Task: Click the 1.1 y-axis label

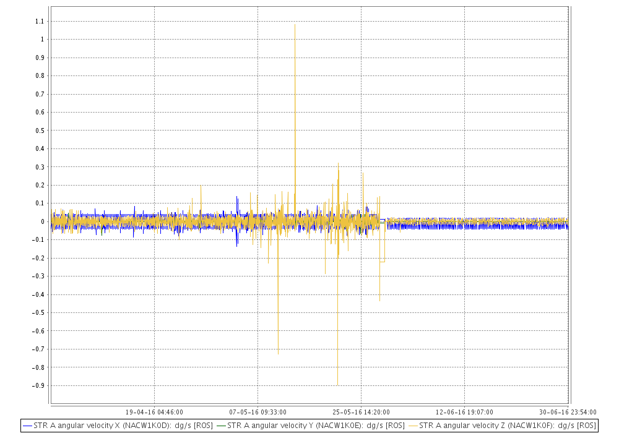Action: click(40, 21)
